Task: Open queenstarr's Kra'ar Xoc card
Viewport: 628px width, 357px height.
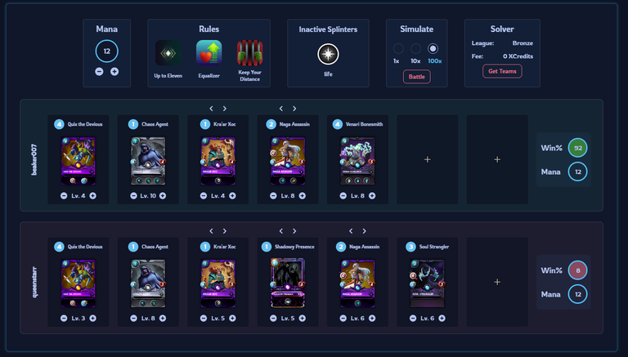Action: click(218, 283)
